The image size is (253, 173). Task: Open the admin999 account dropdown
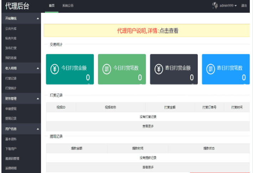228,6
